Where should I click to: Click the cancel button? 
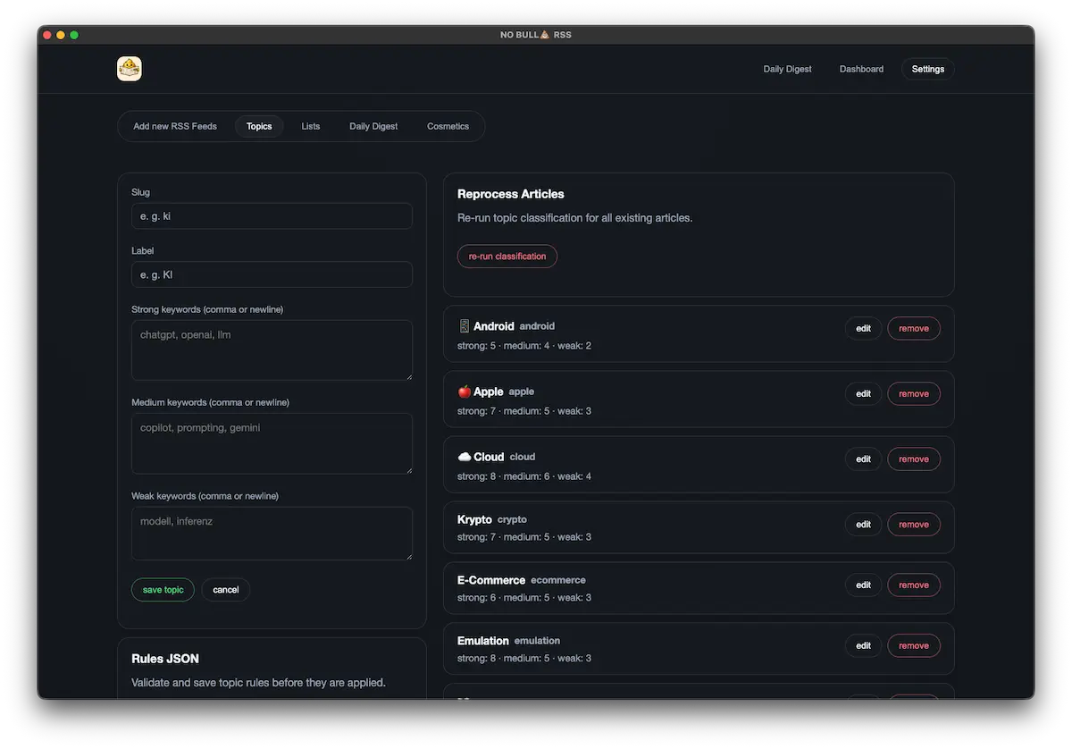point(225,589)
